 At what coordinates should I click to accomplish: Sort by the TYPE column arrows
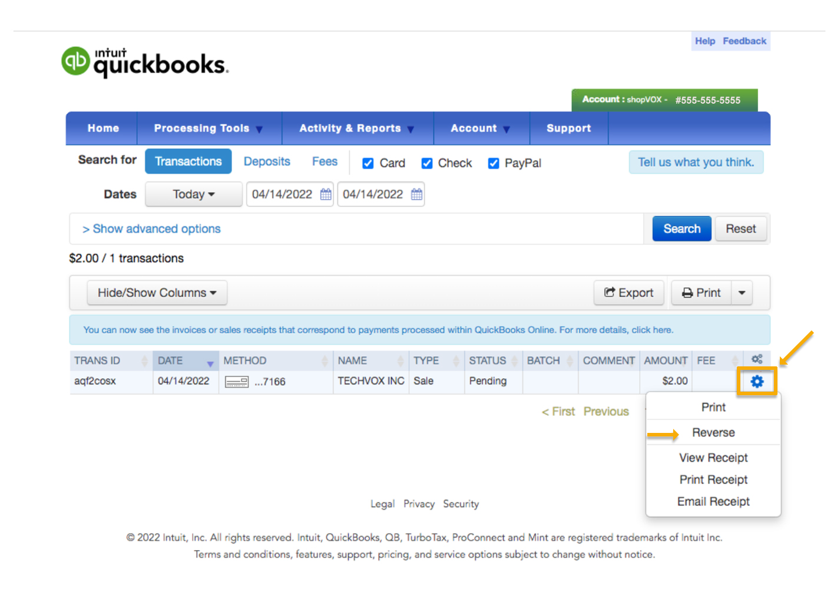(456, 360)
